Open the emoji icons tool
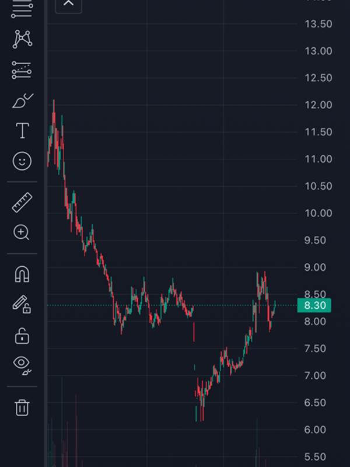 pyautogui.click(x=22, y=161)
